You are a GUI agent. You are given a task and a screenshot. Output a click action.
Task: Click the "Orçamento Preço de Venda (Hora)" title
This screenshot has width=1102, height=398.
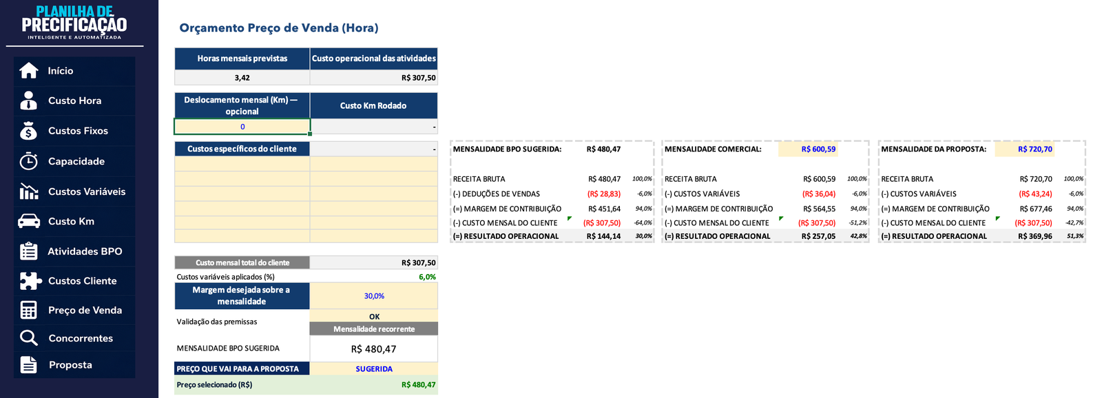pyautogui.click(x=279, y=28)
